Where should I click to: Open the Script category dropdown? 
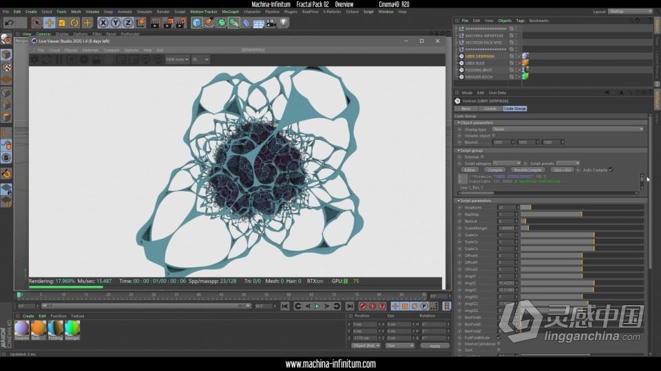(x=507, y=164)
